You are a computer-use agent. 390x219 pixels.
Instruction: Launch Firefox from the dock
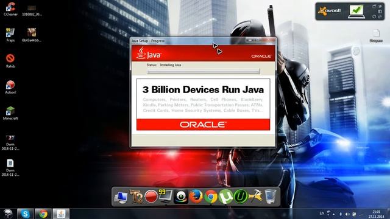tap(196, 196)
